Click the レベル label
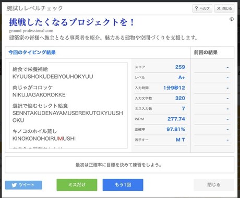 (x=140, y=78)
